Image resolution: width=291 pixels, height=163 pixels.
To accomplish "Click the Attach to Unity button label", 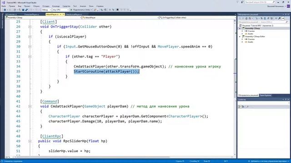I will 81,10.
